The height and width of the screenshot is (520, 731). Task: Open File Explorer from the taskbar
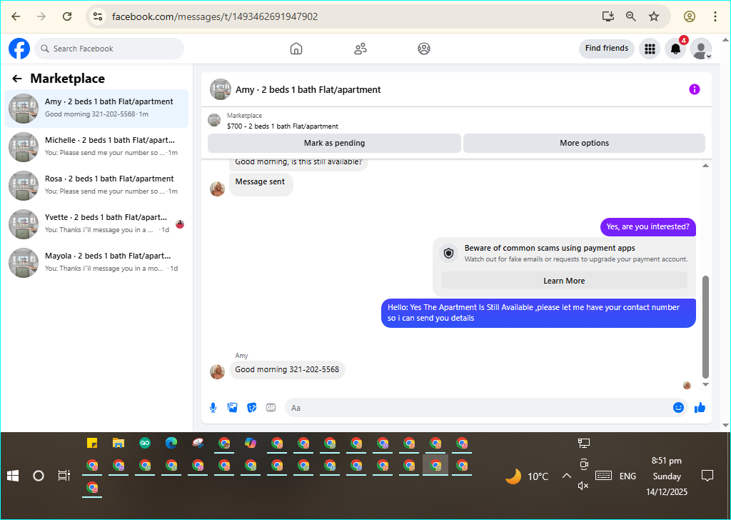coord(119,443)
